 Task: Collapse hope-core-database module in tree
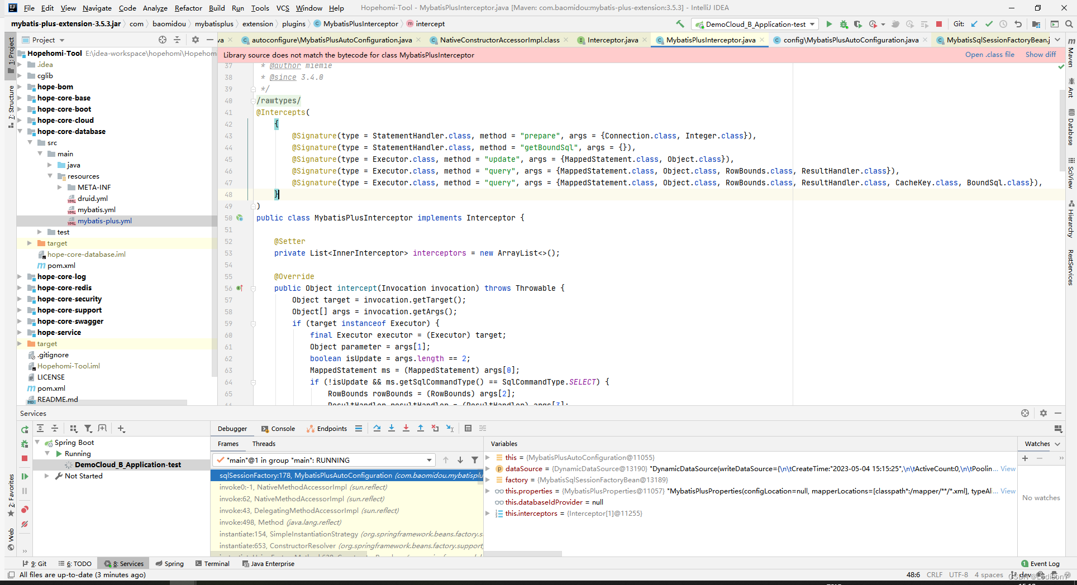pos(20,131)
